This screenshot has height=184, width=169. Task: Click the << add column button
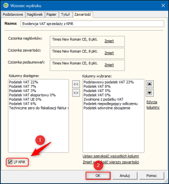[x=76, y=84]
